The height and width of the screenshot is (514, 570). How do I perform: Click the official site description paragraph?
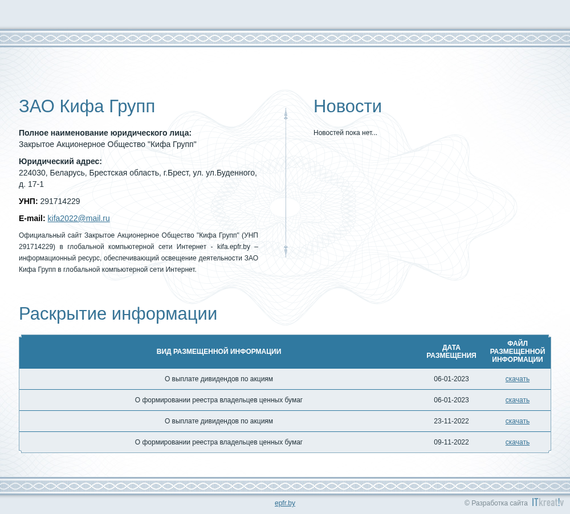pyautogui.click(x=139, y=252)
